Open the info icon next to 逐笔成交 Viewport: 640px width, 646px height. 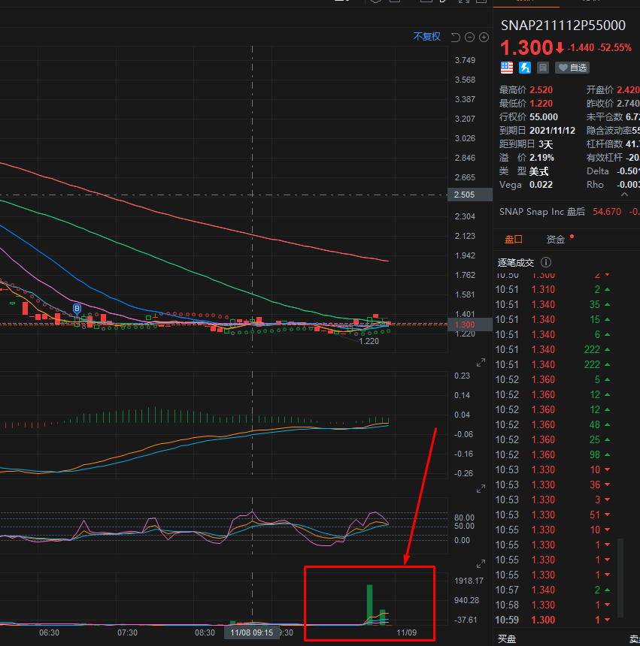pyautogui.click(x=545, y=262)
